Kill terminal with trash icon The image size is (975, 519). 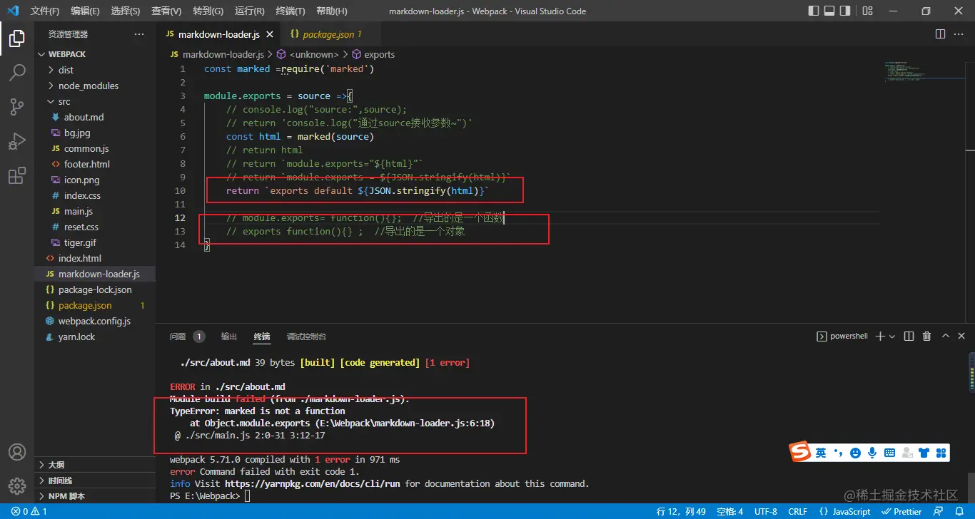click(x=926, y=336)
